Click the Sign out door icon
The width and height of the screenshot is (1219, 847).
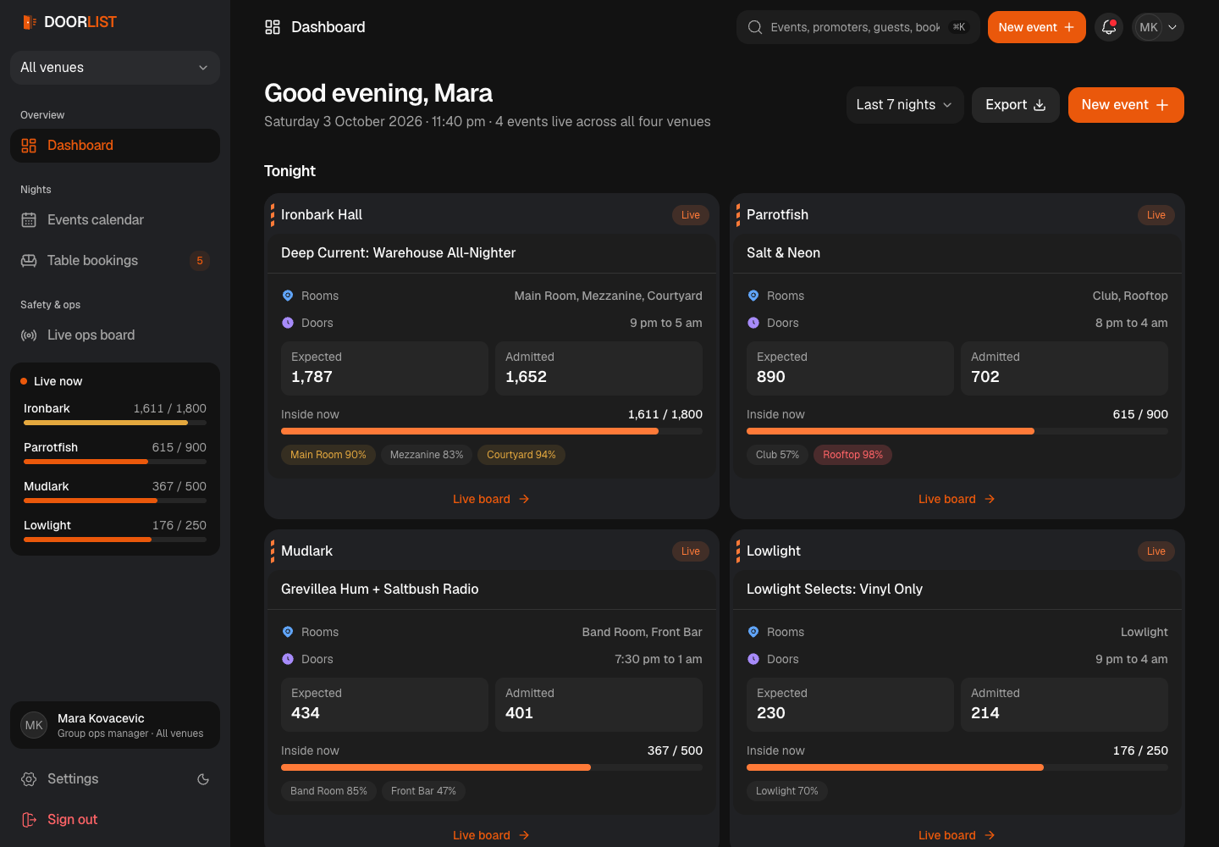[29, 820]
